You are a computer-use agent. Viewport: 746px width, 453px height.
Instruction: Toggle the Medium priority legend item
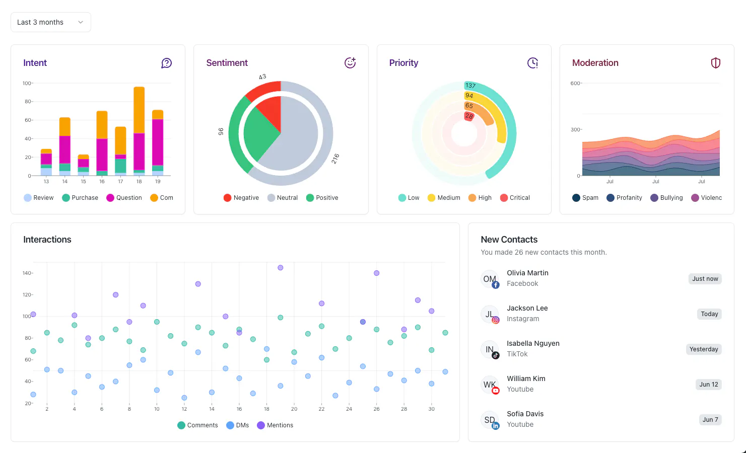(x=444, y=198)
